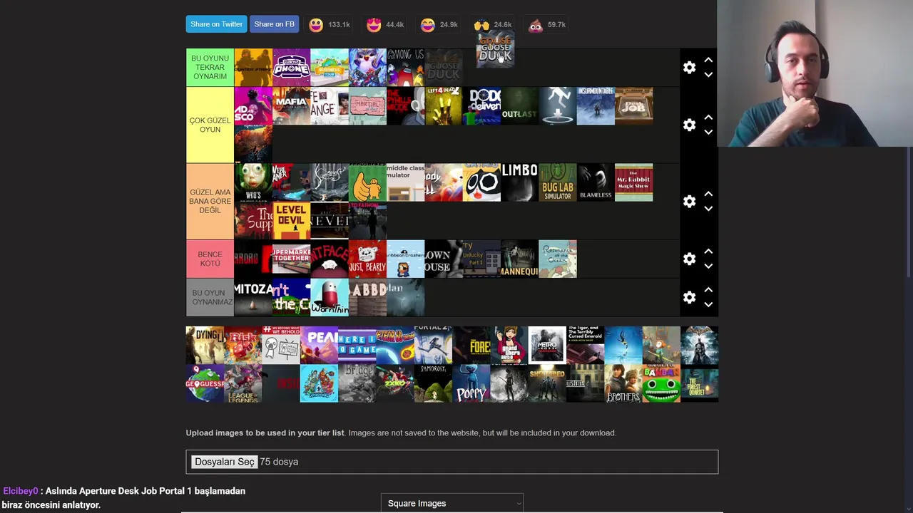Select the Desk Job game tile
This screenshot has width=913, height=513.
click(x=633, y=106)
